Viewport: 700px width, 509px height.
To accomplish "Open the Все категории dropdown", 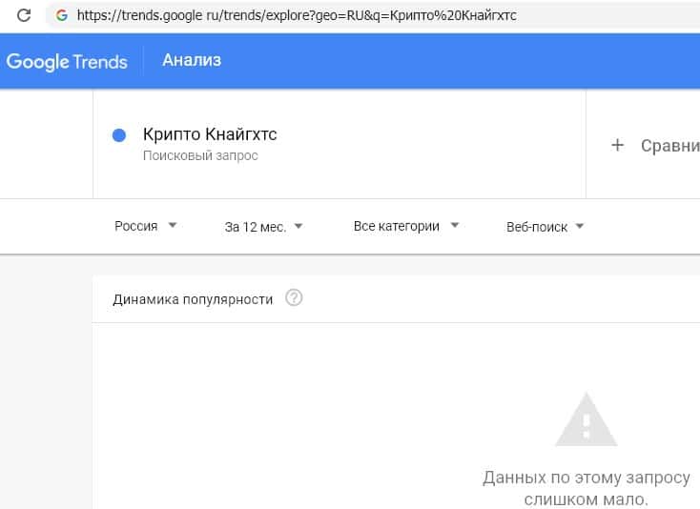I will [406, 226].
